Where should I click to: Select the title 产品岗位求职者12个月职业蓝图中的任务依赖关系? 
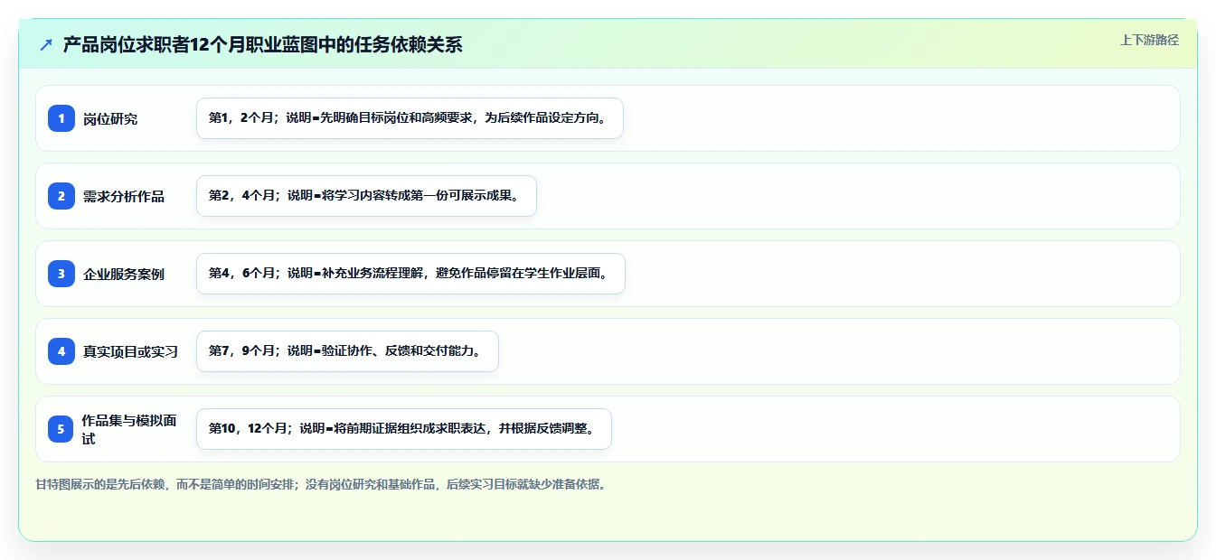click(262, 44)
